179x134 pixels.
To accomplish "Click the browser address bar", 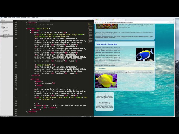I will tap(136, 22).
